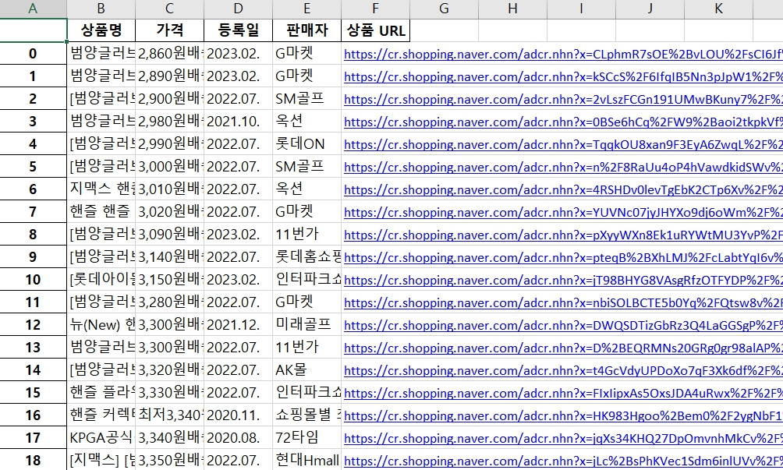Click index cell 18 in column A

tap(33, 460)
